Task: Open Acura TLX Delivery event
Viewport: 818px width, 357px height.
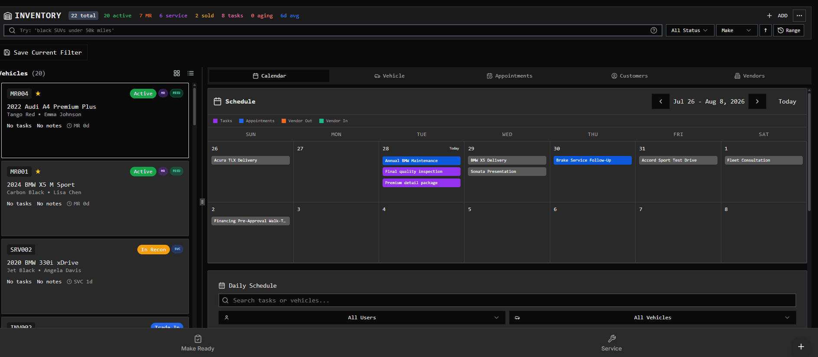Action: tap(250, 160)
